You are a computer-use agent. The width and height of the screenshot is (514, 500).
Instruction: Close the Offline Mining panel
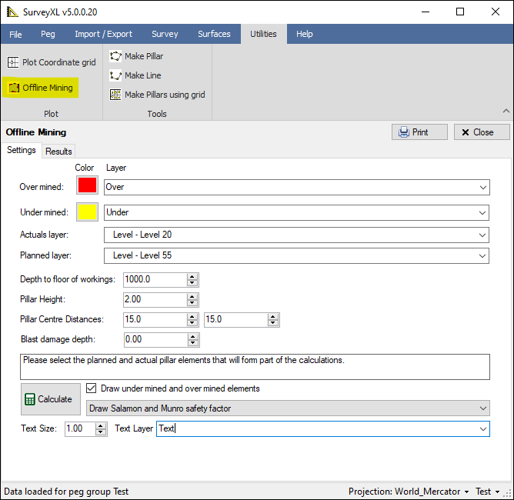(482, 132)
